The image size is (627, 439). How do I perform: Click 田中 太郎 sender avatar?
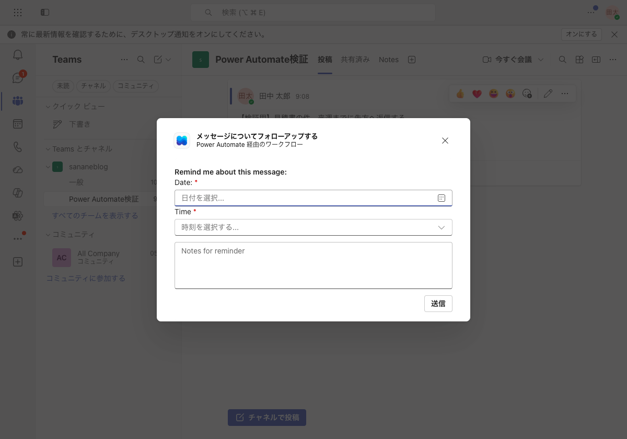(x=246, y=96)
